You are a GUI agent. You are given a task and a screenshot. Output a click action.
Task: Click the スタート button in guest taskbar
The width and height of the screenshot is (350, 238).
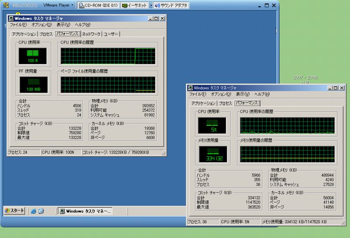[14, 211]
